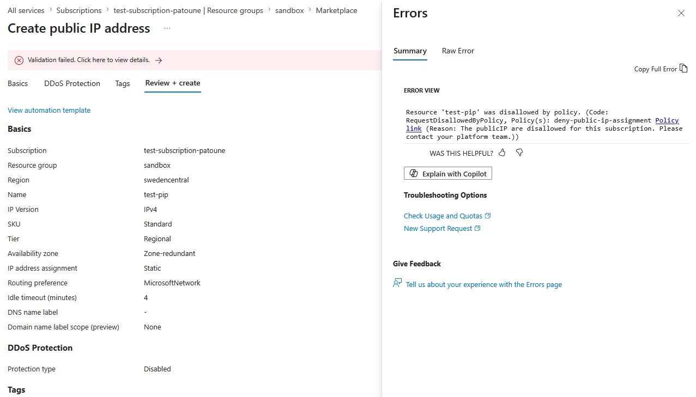
Task: Close the Errors panel with X
Action: pos(681,13)
